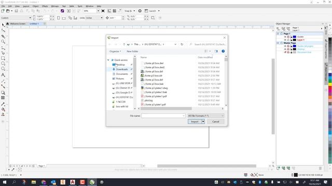
Task: Switch to Welcome Screen tab
Action: pos(18,24)
